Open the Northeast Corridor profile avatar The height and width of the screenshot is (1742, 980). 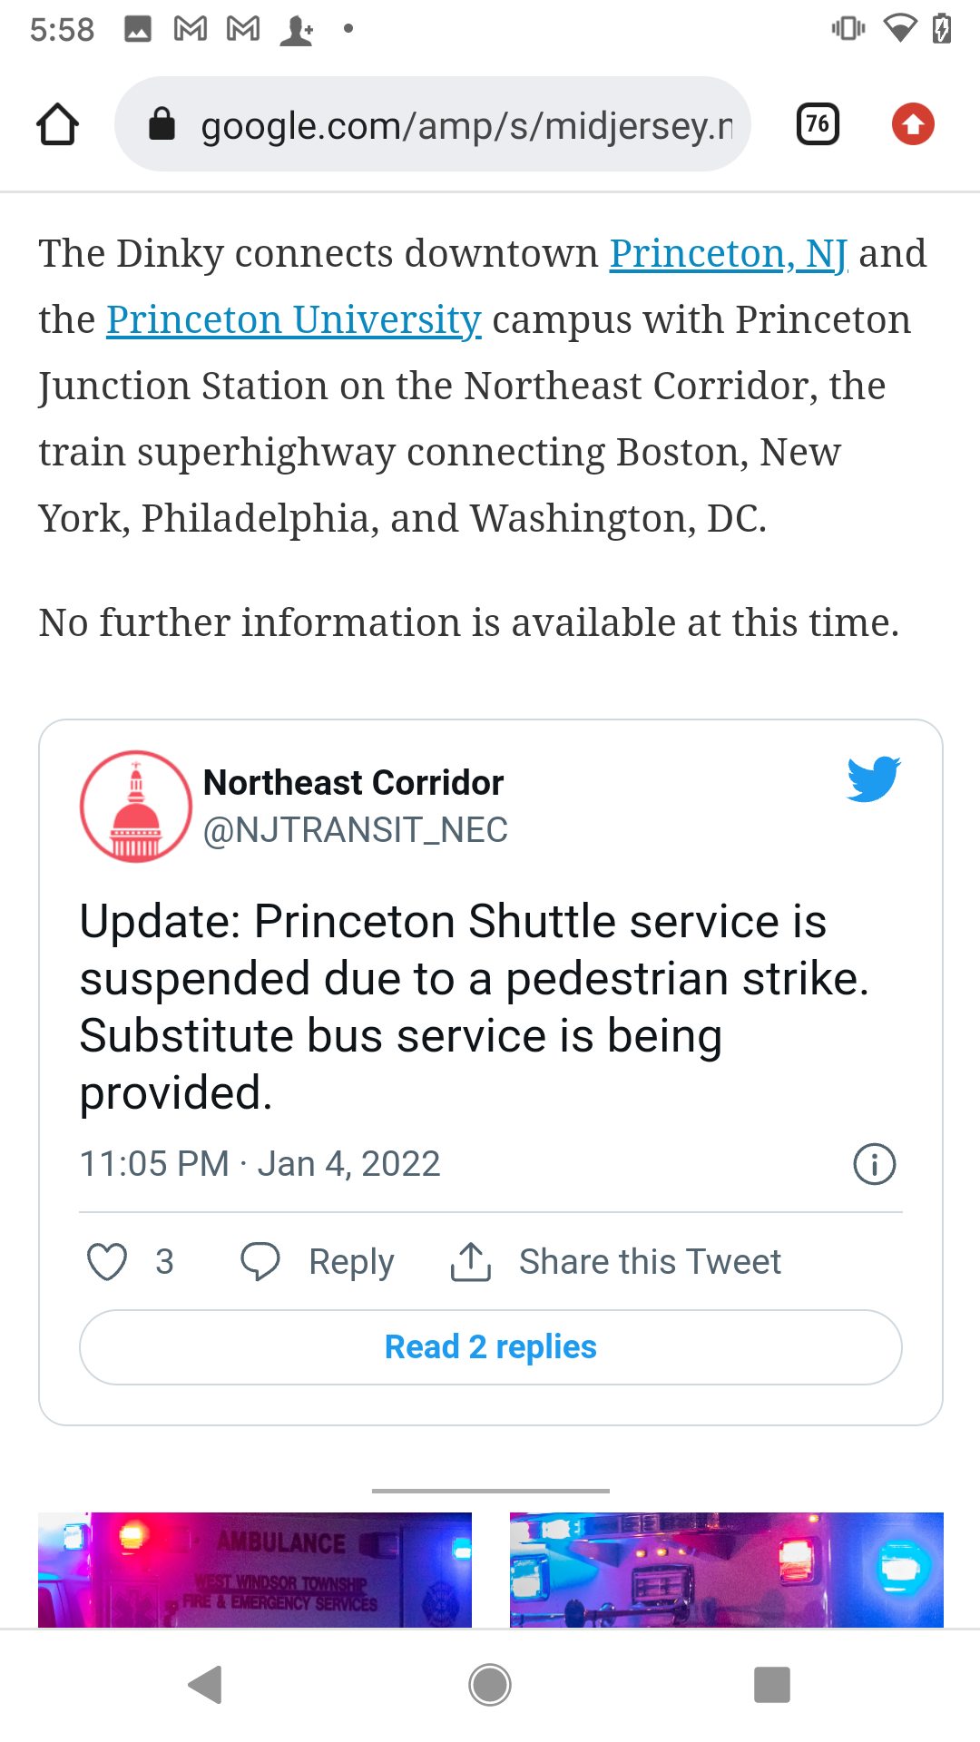click(136, 806)
